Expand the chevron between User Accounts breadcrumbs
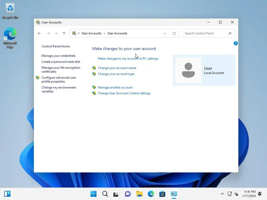This screenshot has width=267, height=200. 104,34
